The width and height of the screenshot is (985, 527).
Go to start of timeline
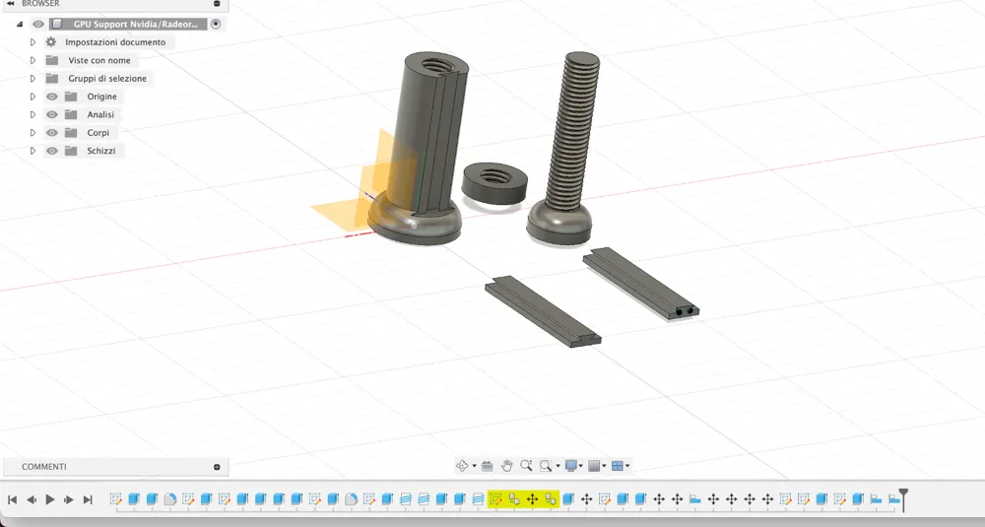tap(12, 499)
